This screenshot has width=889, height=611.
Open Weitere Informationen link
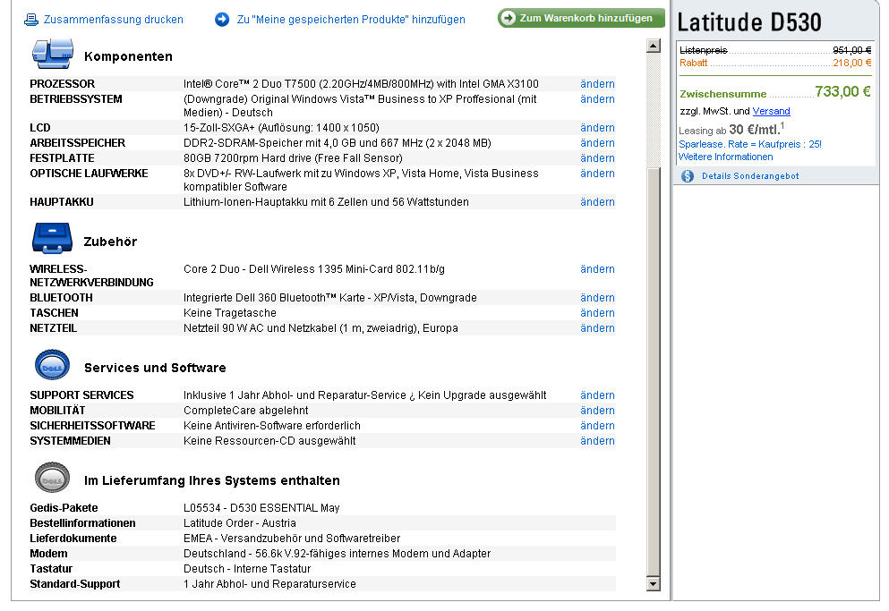(x=726, y=157)
